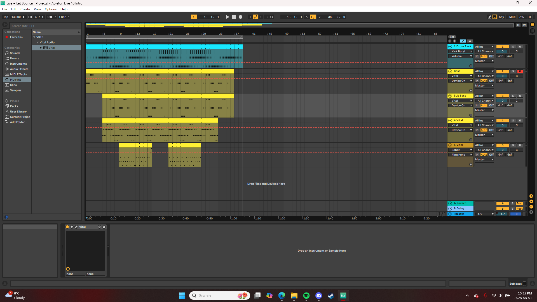Image resolution: width=537 pixels, height=302 pixels.
Task: Click the Tap tempo button
Action: pyautogui.click(x=6, y=17)
